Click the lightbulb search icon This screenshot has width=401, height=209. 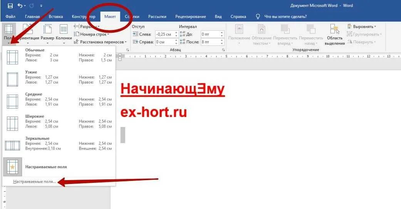click(258, 17)
